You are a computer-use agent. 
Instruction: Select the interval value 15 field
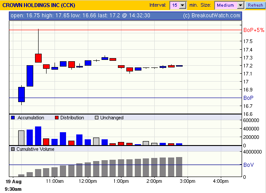(x=175, y=5)
